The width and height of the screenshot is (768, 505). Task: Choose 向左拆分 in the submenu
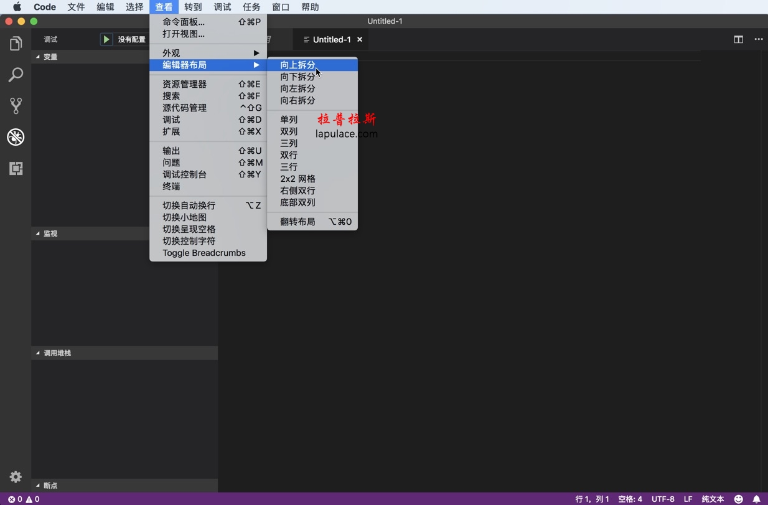[x=312, y=88]
